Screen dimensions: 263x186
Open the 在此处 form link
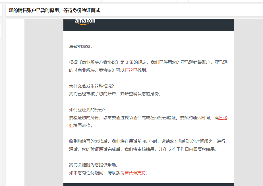click(223, 118)
